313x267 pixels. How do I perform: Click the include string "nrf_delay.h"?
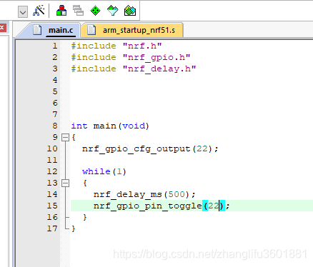point(159,69)
